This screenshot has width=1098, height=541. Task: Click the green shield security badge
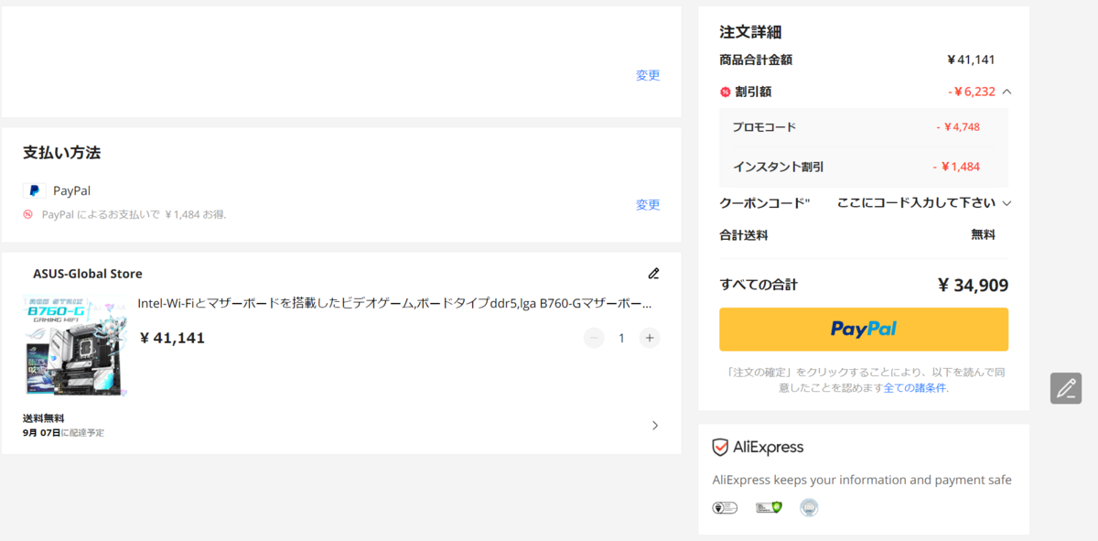769,507
